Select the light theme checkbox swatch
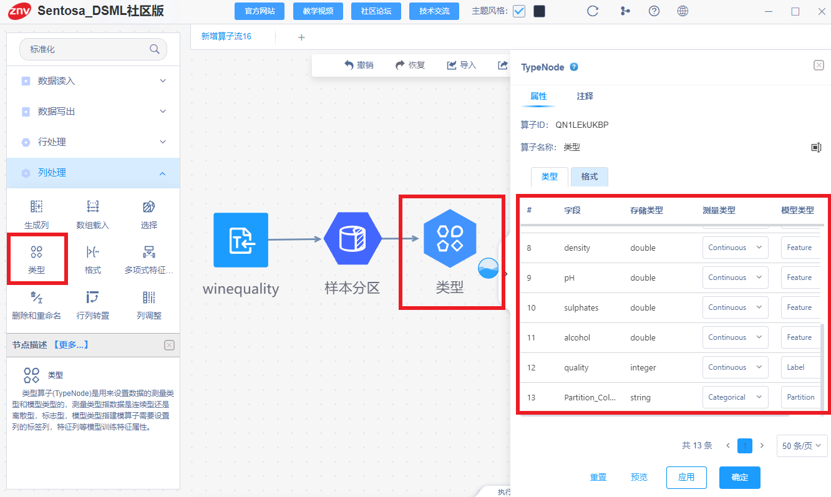This screenshot has height=497, width=831. 519,11
